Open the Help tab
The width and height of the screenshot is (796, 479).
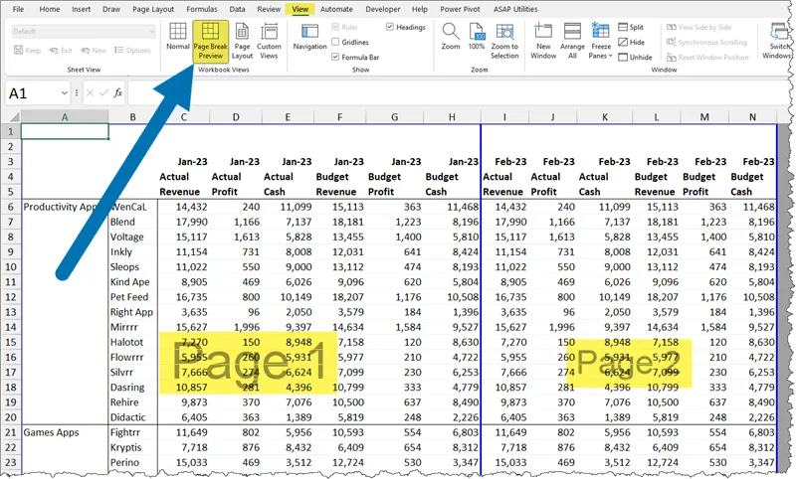click(419, 9)
